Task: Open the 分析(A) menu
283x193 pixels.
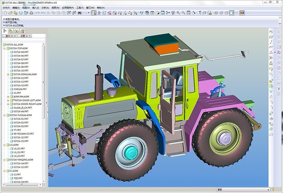Action: click(45, 8)
